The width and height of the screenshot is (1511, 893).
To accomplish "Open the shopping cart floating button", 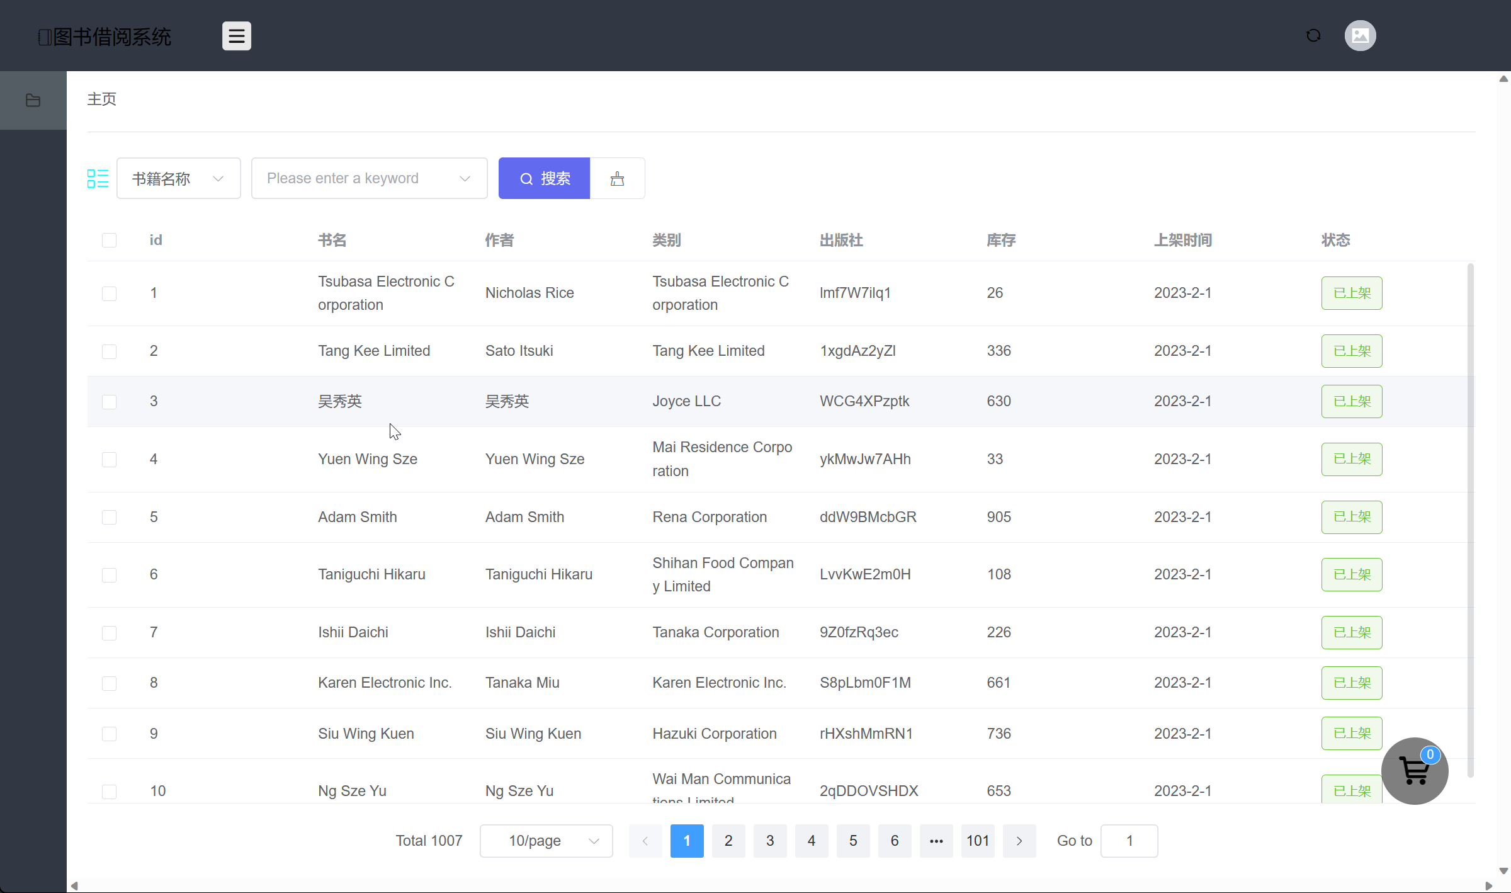I will click(x=1415, y=771).
